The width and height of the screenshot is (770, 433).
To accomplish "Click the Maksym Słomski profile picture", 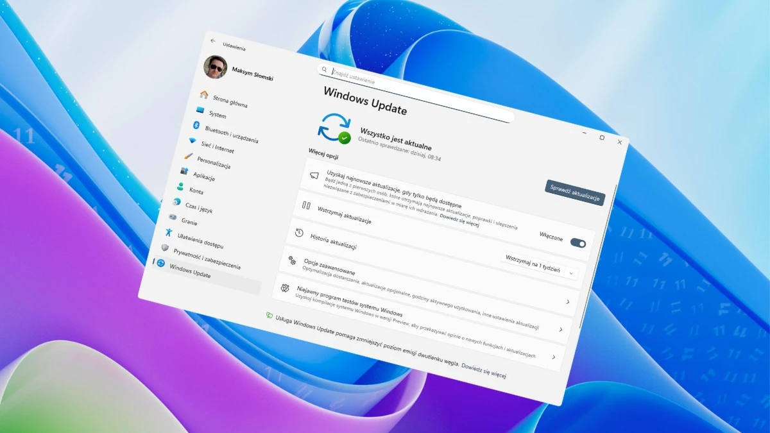I will pyautogui.click(x=216, y=67).
